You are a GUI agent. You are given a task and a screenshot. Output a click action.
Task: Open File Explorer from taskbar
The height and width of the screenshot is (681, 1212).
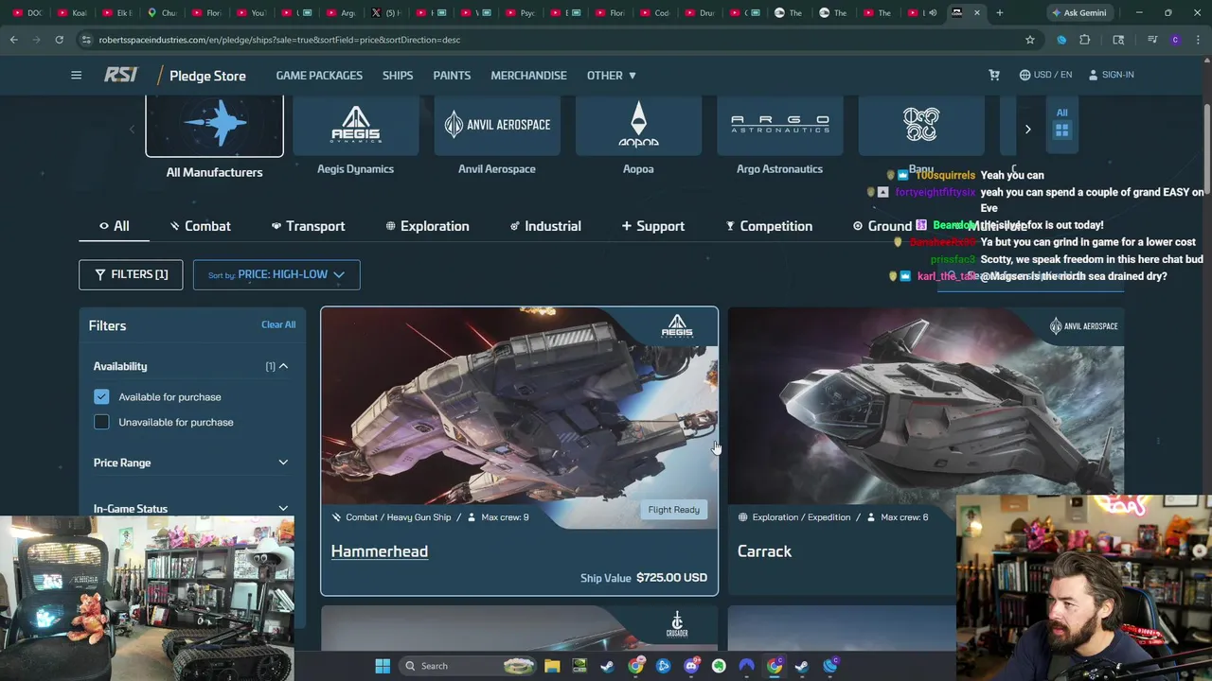(x=552, y=666)
